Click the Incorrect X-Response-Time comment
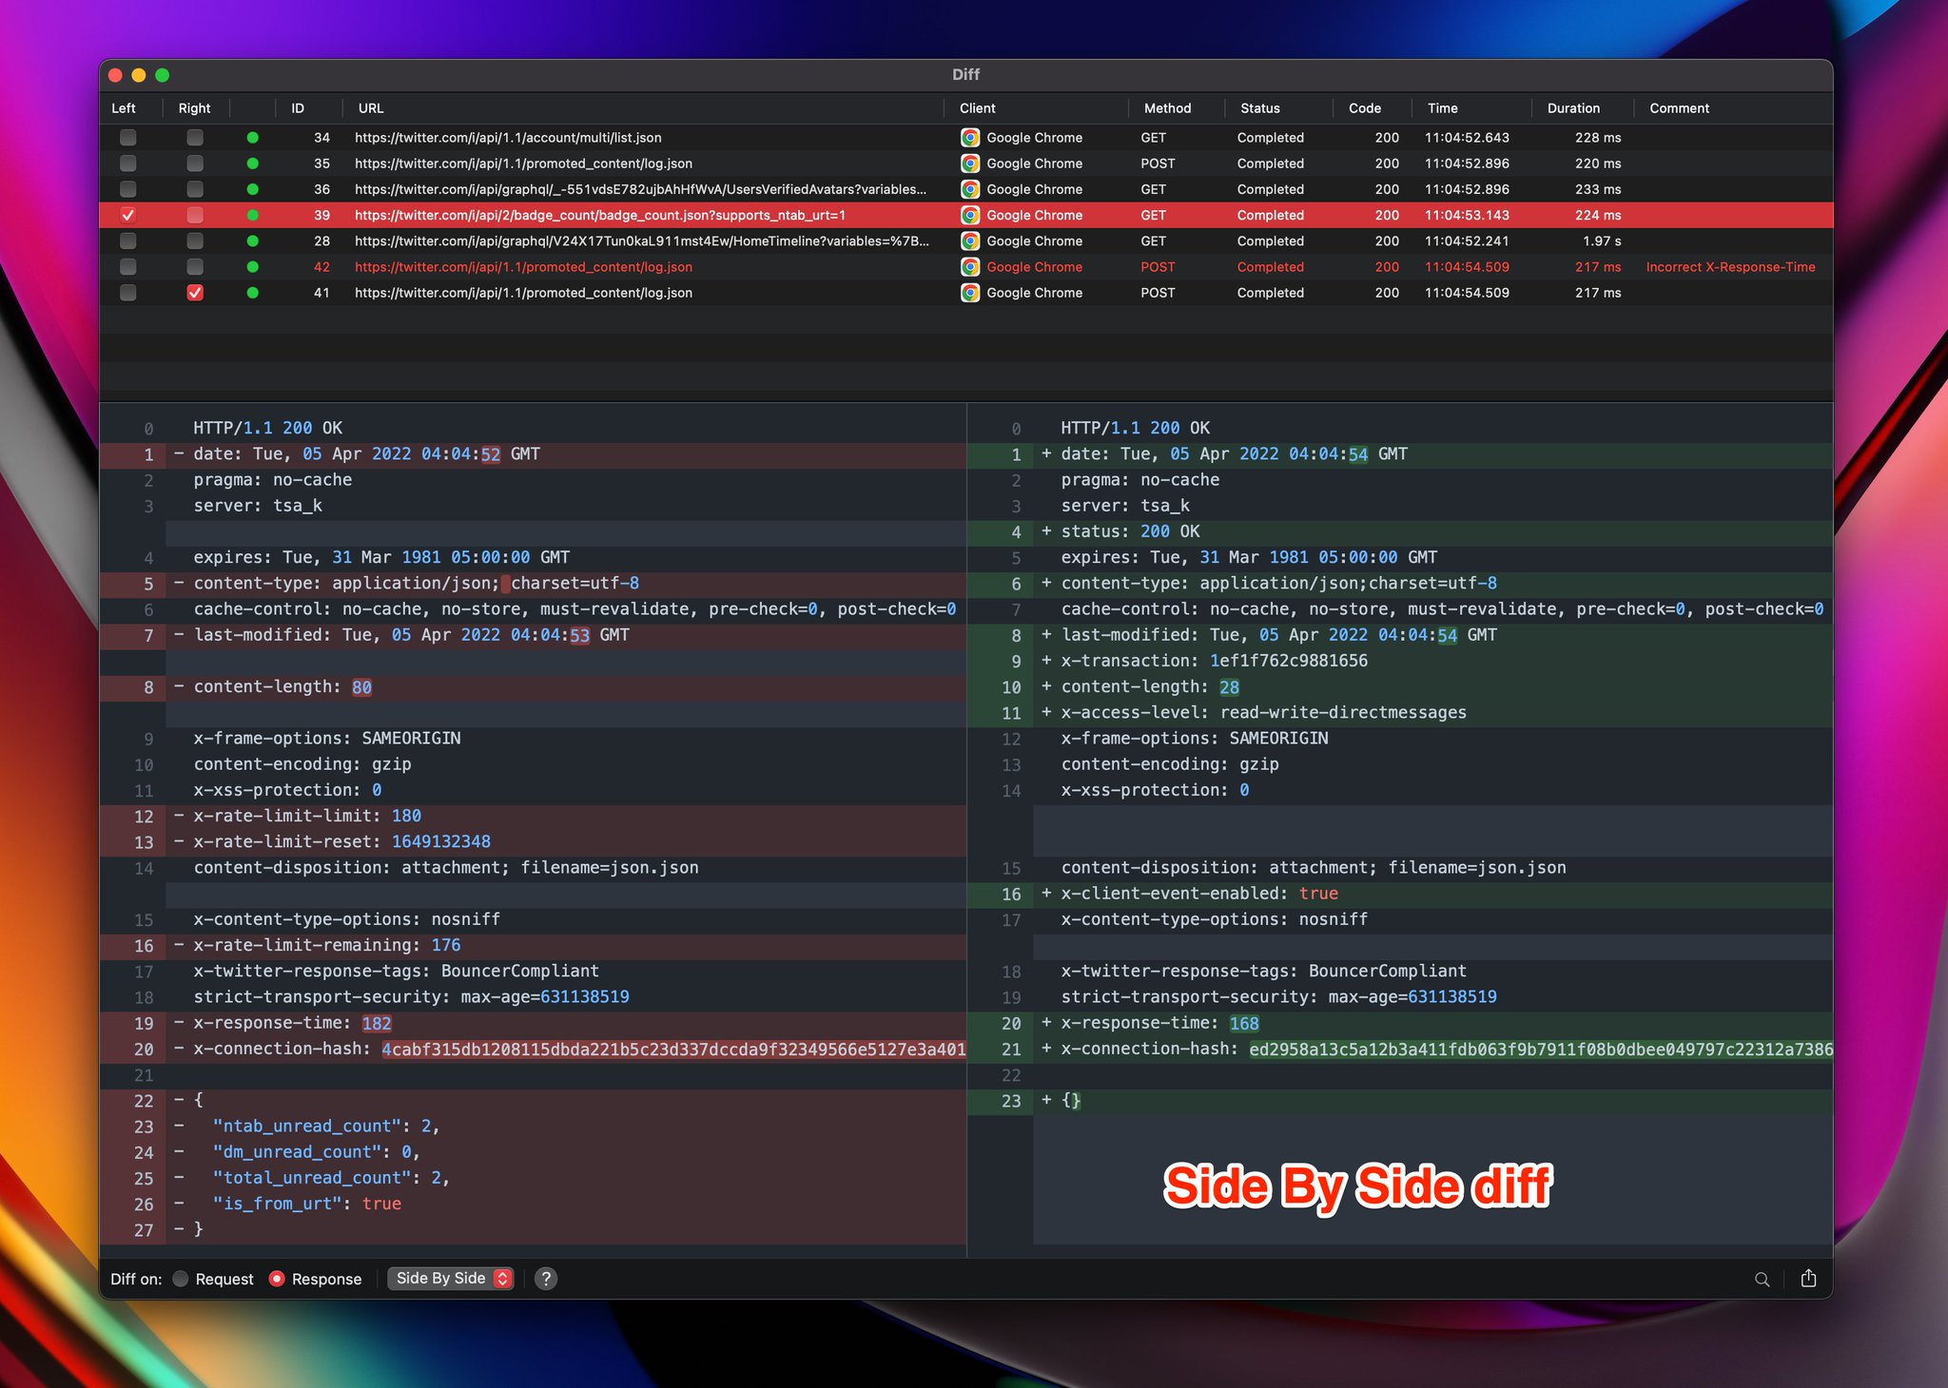Viewport: 1948px width, 1388px height. tap(1730, 267)
